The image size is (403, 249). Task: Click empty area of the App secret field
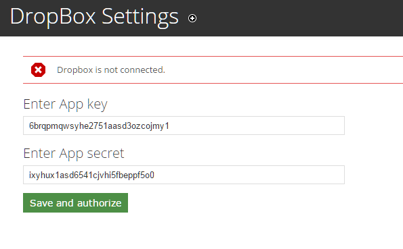(249, 175)
